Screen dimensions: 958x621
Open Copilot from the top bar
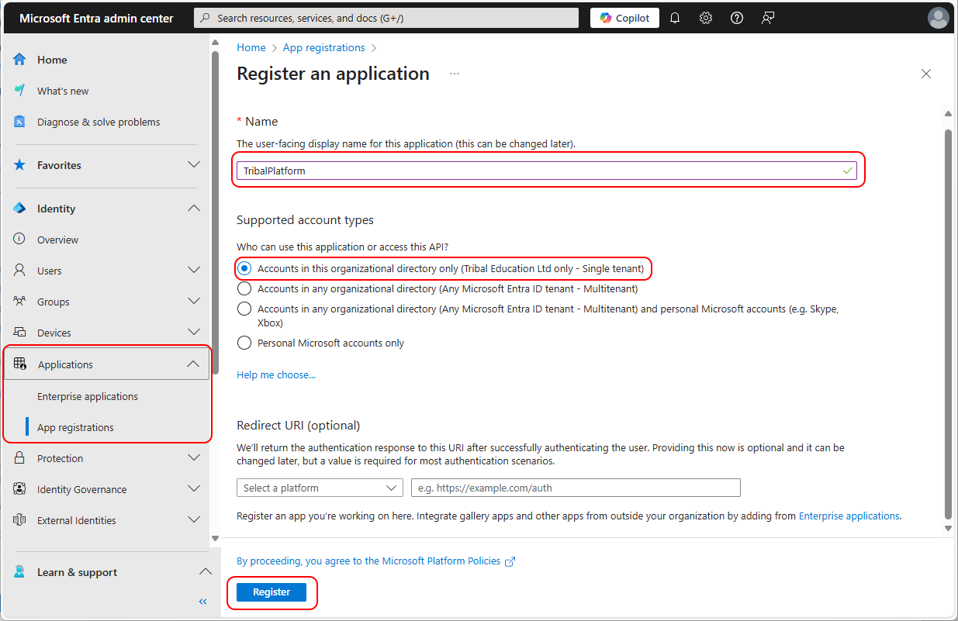pyautogui.click(x=624, y=17)
